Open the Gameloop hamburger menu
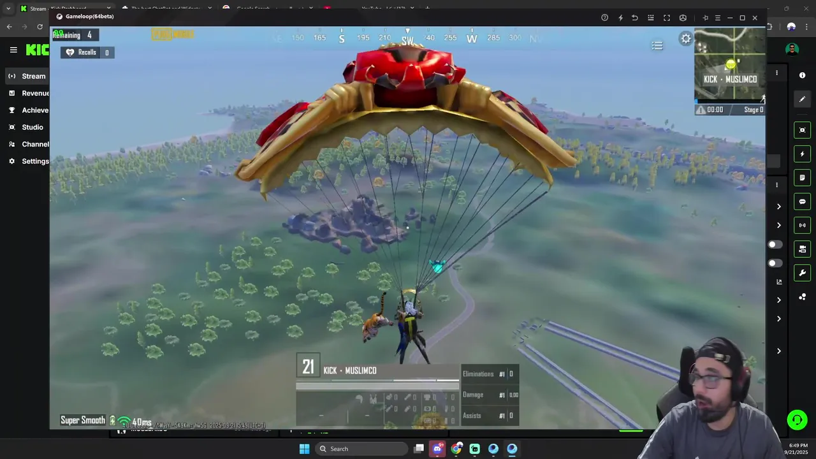 [x=718, y=18]
